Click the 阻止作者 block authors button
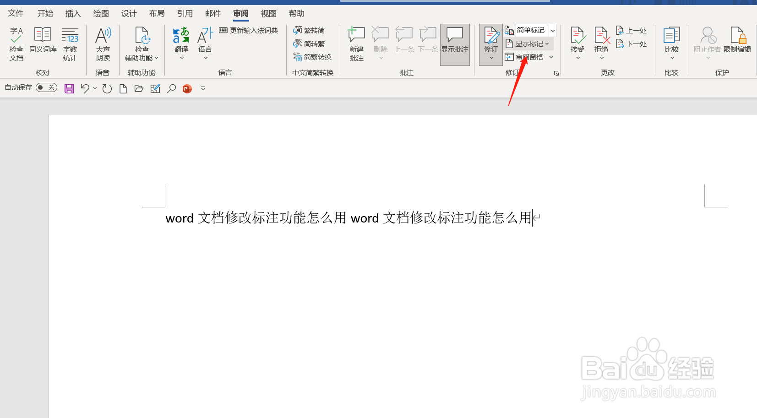 [708, 44]
